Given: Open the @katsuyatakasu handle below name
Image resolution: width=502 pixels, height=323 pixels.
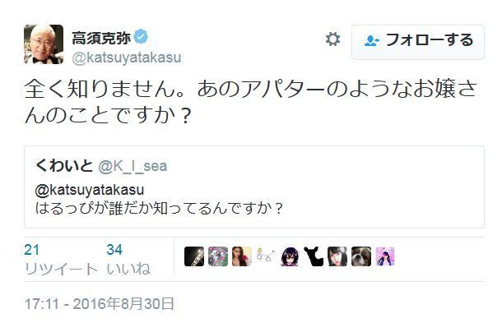Looking at the screenshot, I should [x=127, y=58].
